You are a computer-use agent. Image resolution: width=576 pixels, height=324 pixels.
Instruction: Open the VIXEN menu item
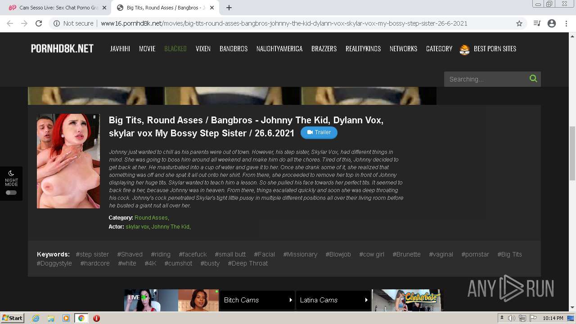pos(203,49)
